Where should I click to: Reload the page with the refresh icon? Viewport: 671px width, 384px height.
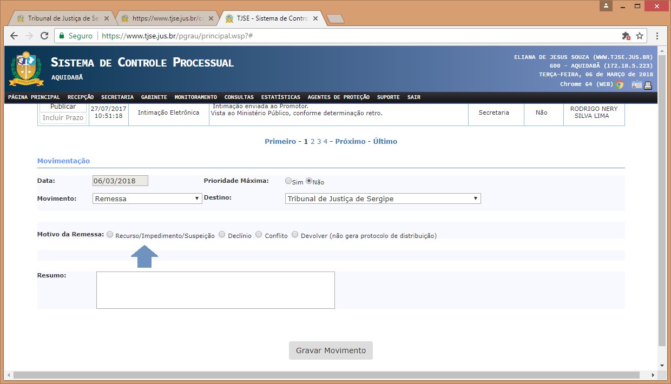pyautogui.click(x=44, y=36)
